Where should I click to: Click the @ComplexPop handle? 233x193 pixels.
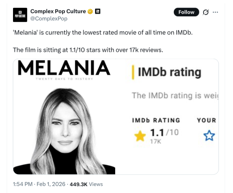pyautogui.click(x=49, y=19)
